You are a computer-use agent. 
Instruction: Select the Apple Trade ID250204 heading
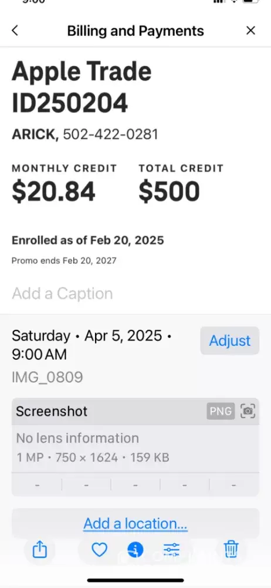(82, 87)
